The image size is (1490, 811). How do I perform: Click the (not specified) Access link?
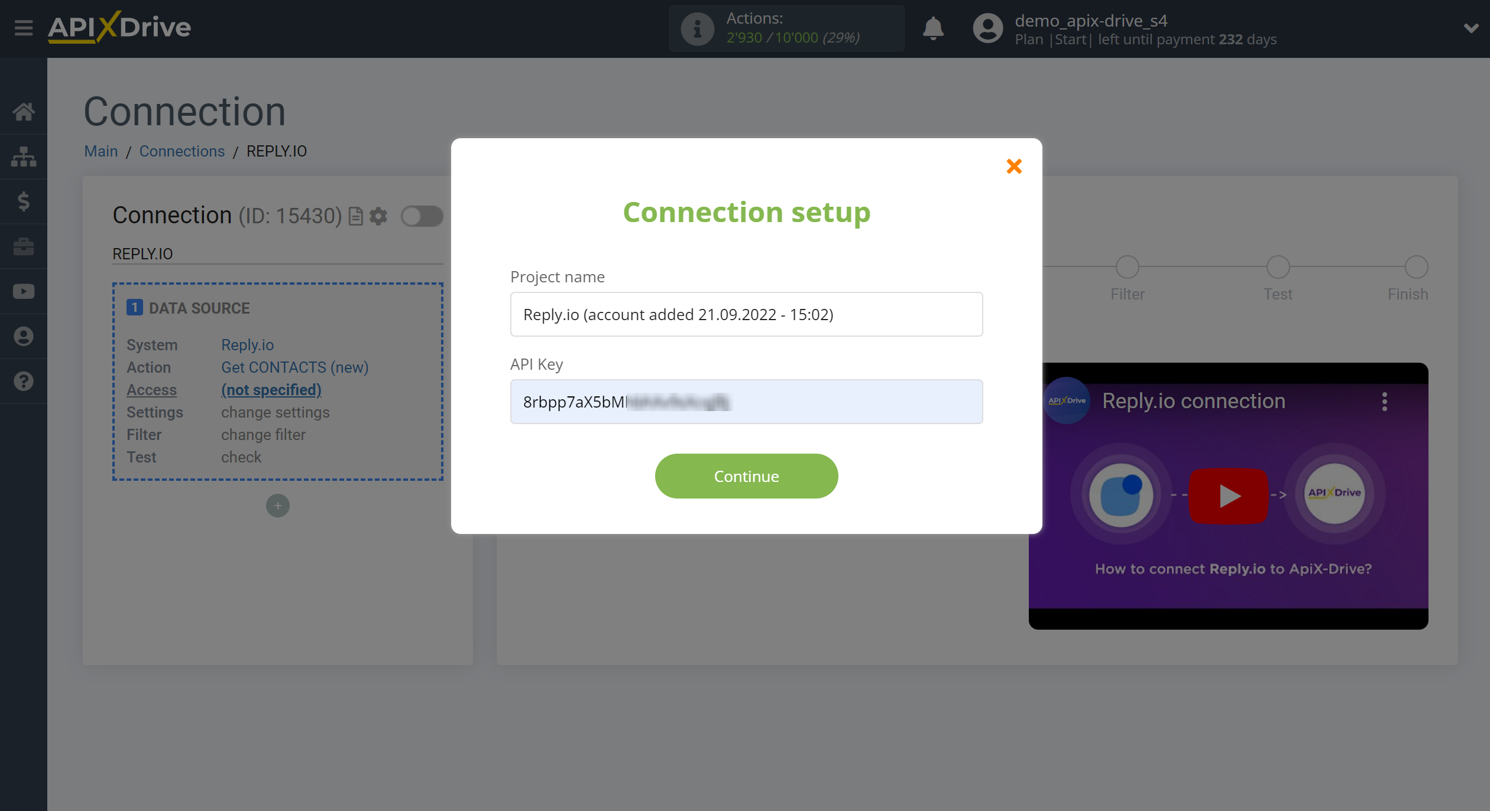[271, 389]
